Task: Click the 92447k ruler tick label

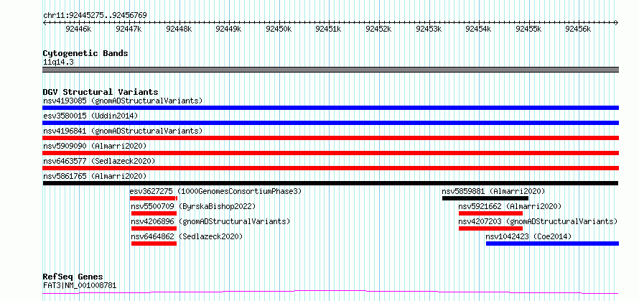Action: [129, 29]
